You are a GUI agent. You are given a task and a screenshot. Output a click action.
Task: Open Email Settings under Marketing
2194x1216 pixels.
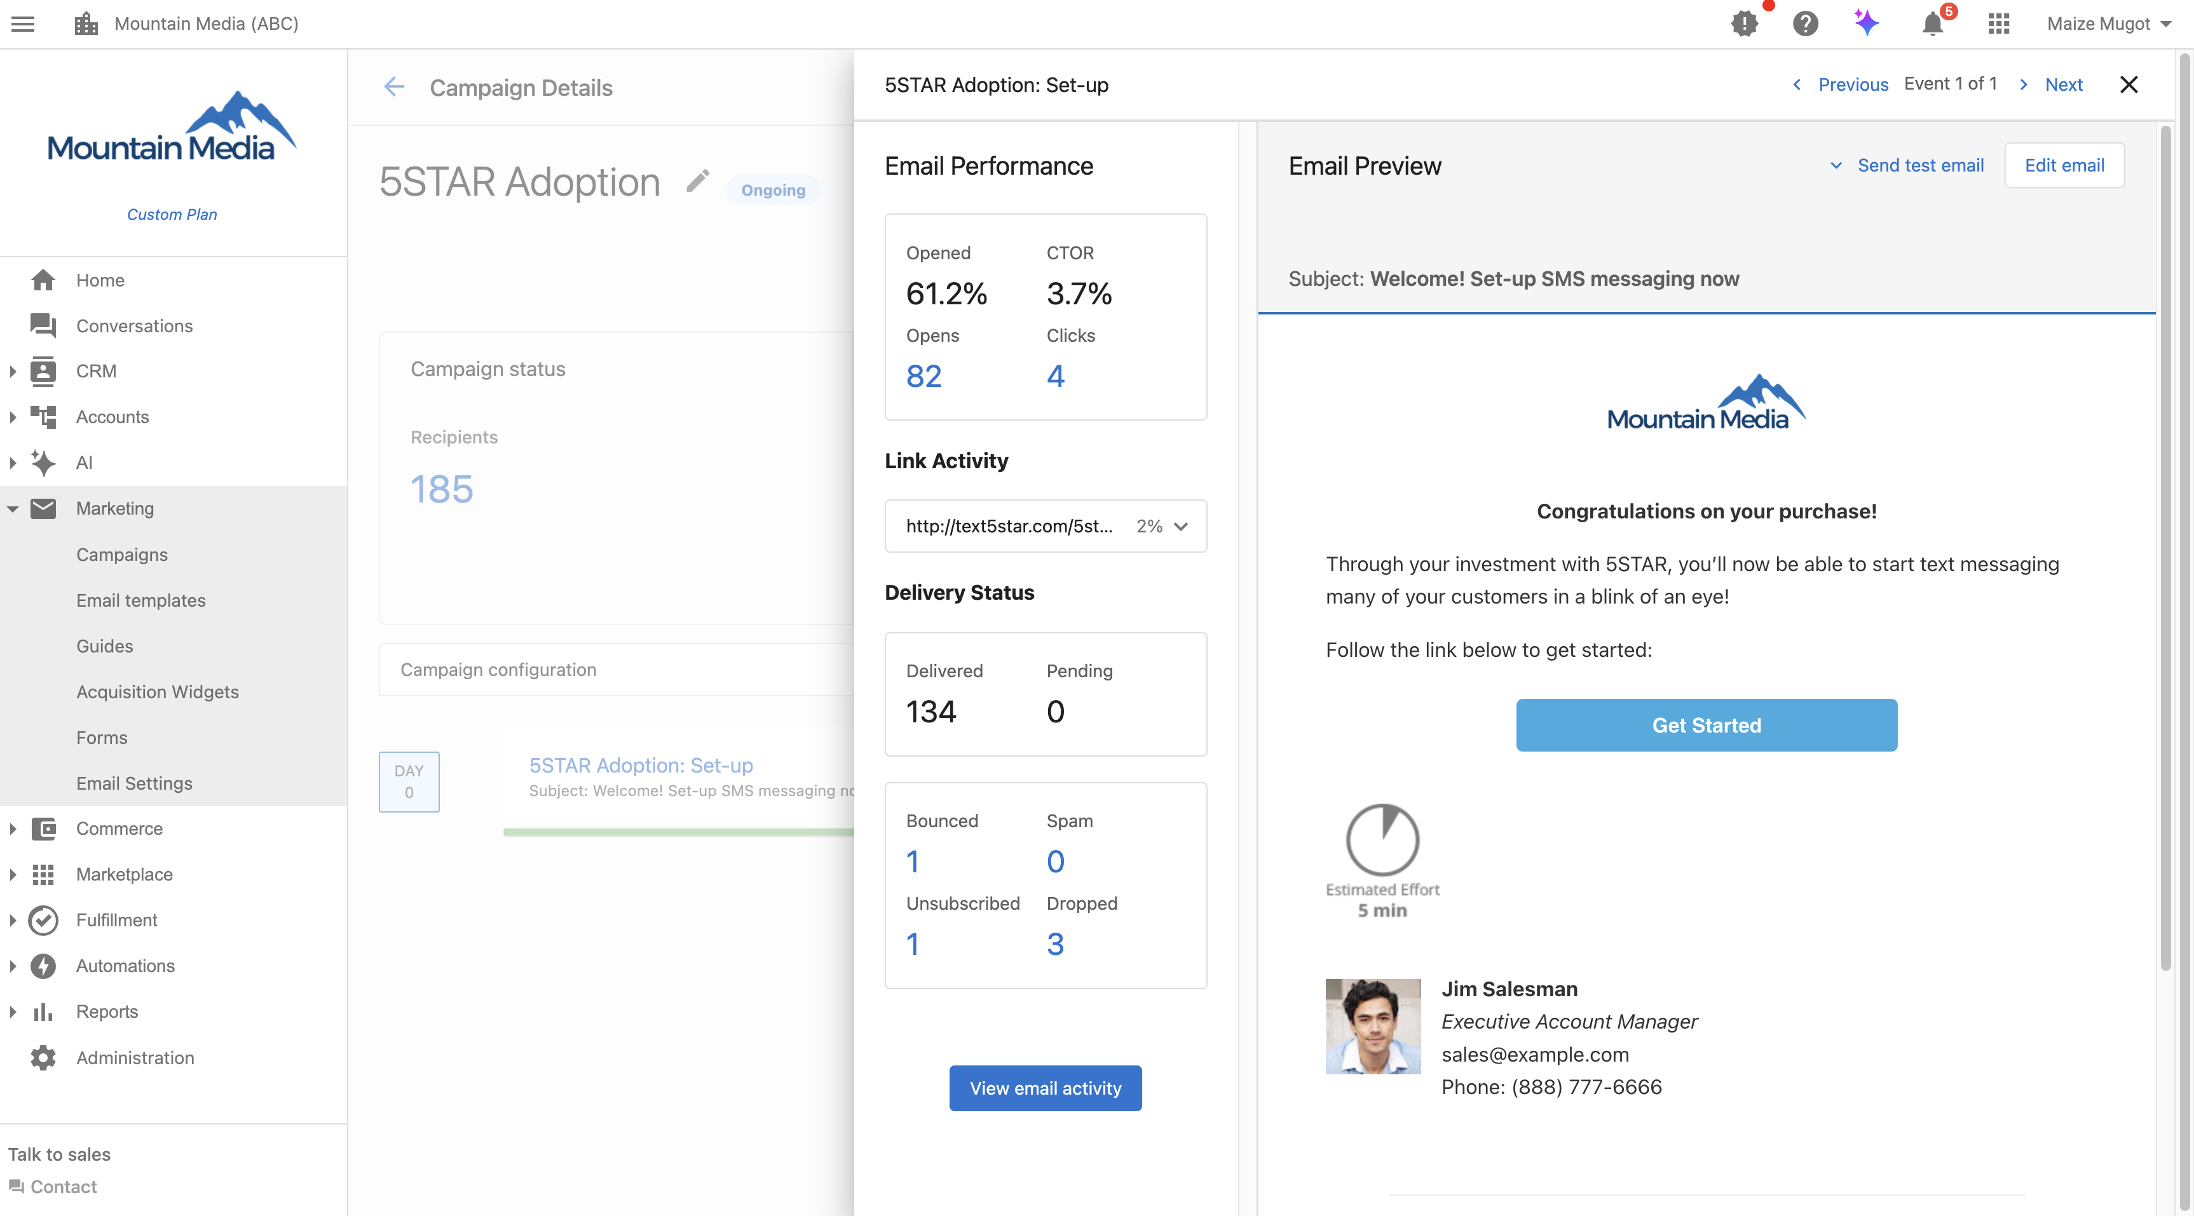point(133,783)
